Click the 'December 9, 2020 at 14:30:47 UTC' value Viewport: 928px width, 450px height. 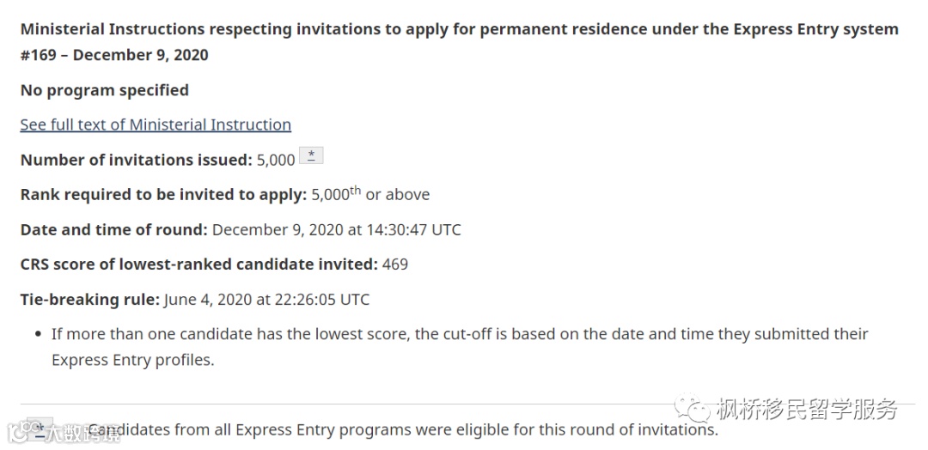(337, 229)
